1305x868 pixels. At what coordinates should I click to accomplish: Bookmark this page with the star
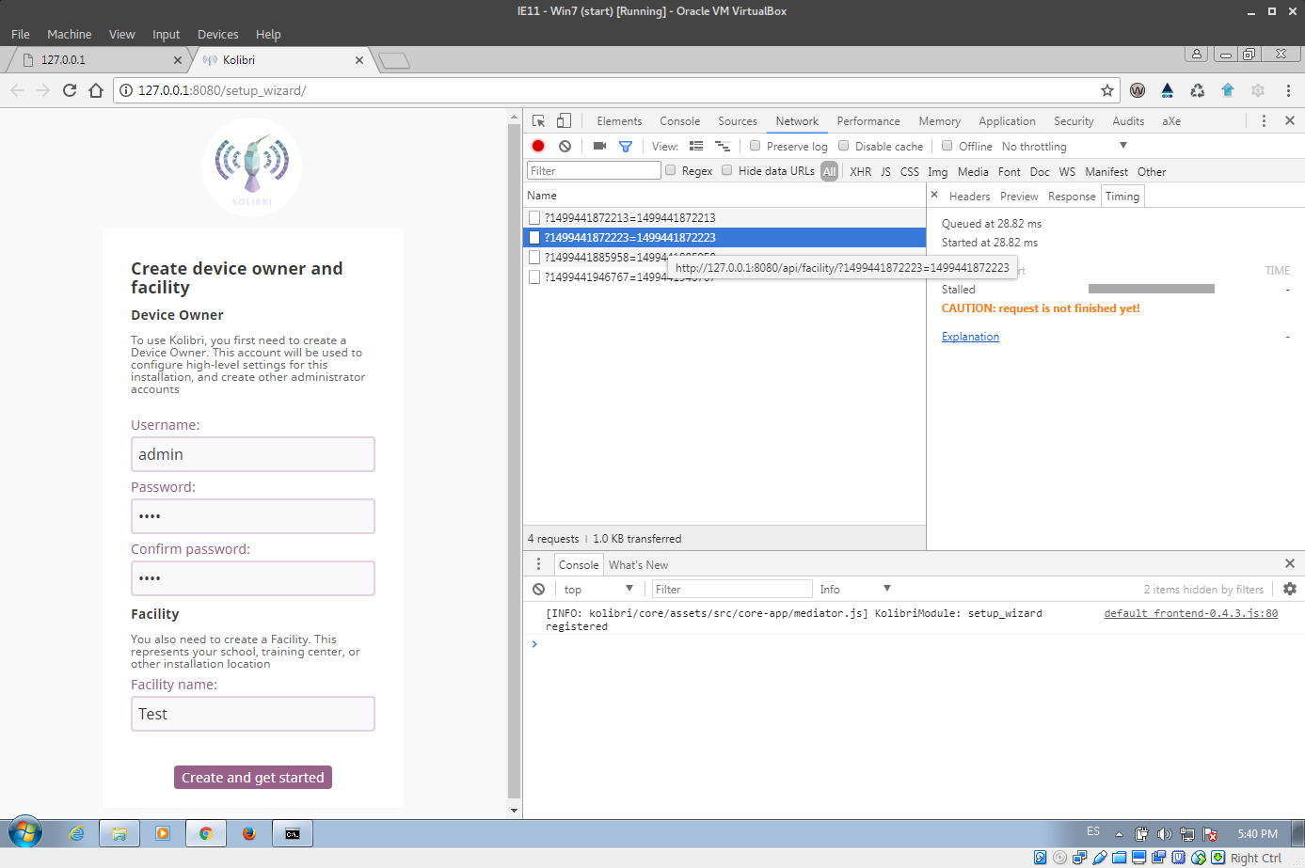pyautogui.click(x=1107, y=90)
